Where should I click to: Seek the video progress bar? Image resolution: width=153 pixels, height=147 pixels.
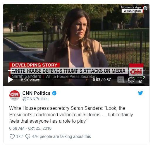(76, 71)
